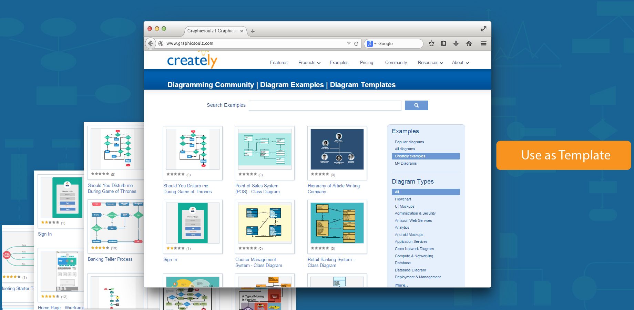
Task: Close the Graphicsoulz browser tab
Action: [x=242, y=31]
